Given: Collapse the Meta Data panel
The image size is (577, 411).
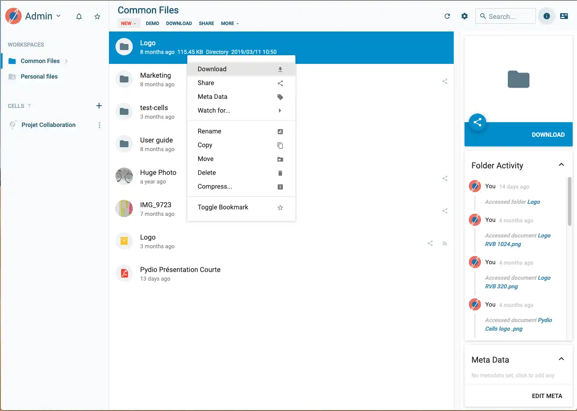Looking at the screenshot, I should coord(561,359).
